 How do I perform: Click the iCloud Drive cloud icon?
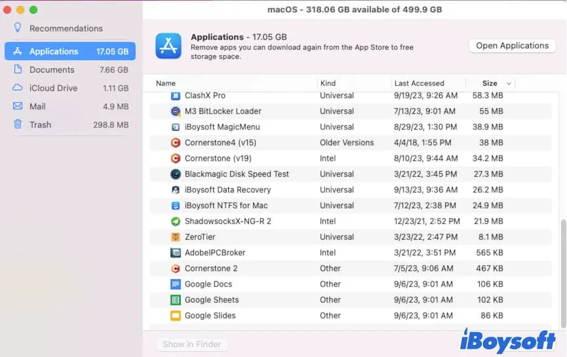(17, 87)
